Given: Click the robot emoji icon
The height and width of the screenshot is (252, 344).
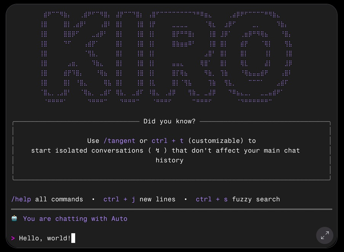Looking at the screenshot, I should coord(14,218).
